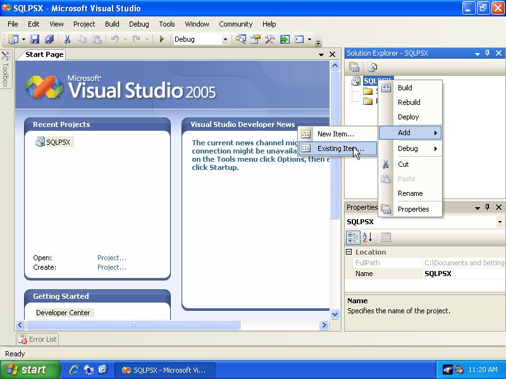The image size is (506, 379).
Task: Open the SQLPSX object dropdown in Properties
Action: click(500, 222)
